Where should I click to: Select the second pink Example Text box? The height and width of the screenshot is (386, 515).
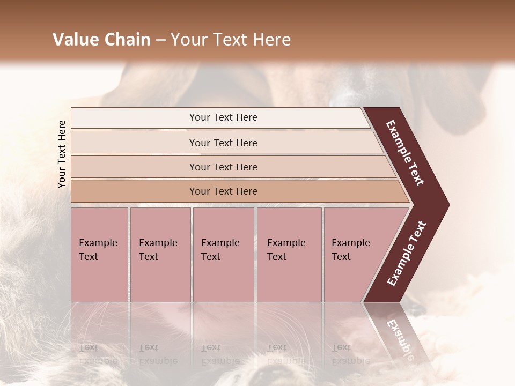[x=160, y=255]
